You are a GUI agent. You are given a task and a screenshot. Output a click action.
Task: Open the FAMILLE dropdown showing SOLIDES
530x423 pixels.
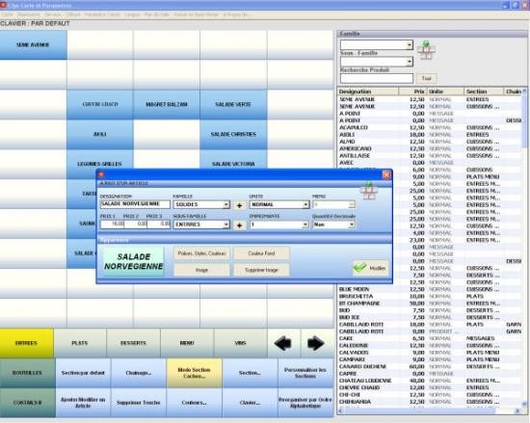pyautogui.click(x=201, y=204)
